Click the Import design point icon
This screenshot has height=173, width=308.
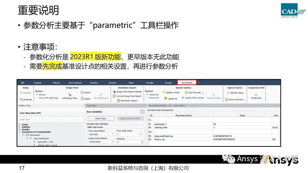[82, 92]
